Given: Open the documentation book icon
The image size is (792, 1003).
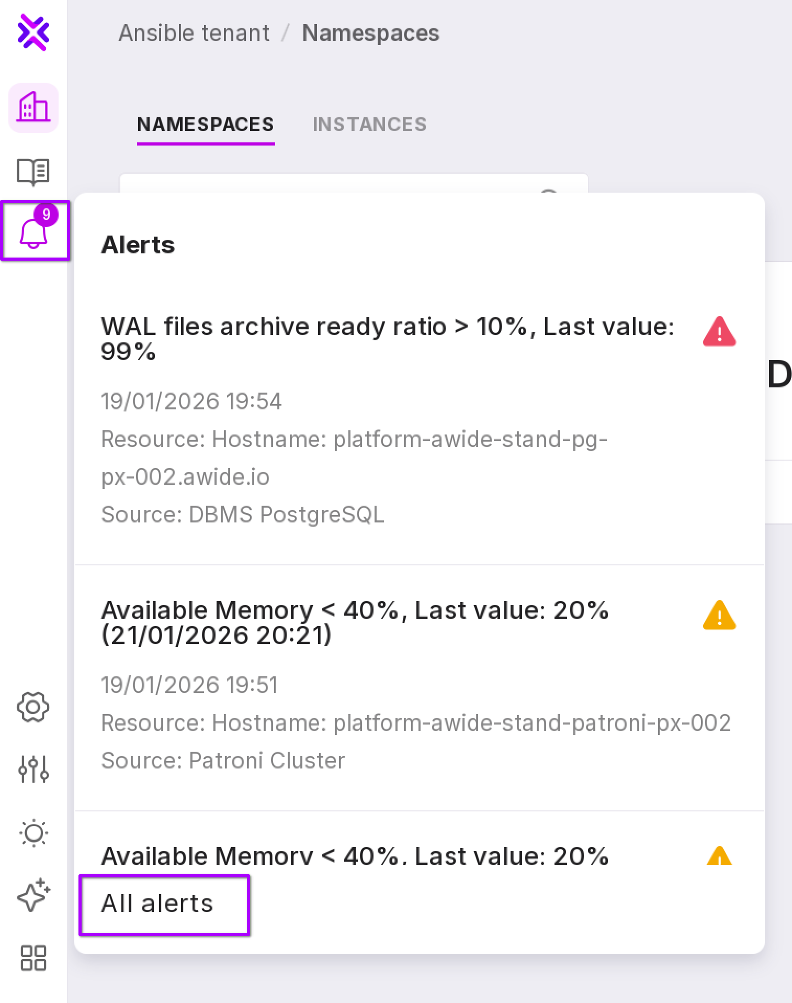Looking at the screenshot, I should [x=33, y=171].
